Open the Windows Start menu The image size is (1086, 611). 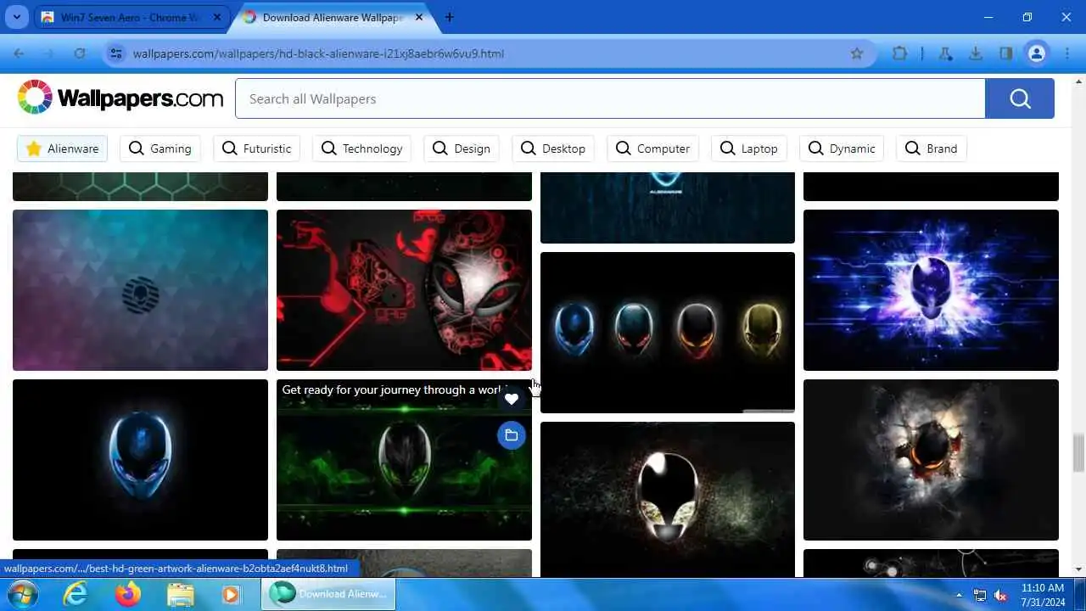(20, 594)
